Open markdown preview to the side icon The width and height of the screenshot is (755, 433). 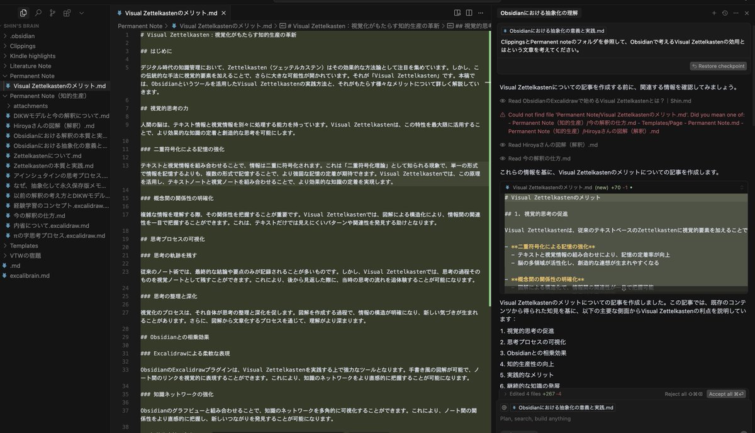(457, 13)
